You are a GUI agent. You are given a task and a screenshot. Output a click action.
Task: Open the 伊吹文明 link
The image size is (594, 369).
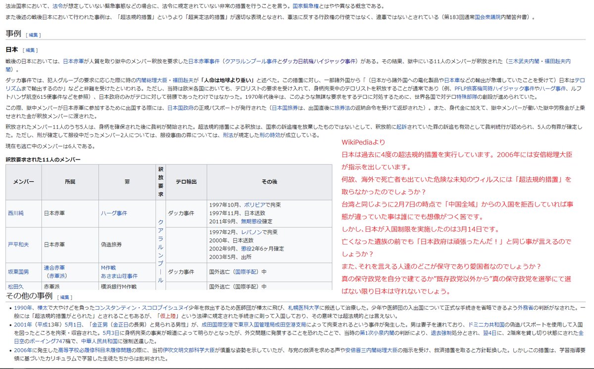(173, 351)
